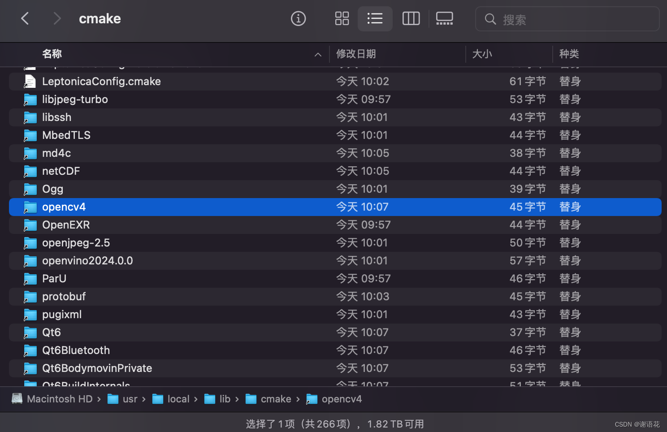Click the 今天 10:07 date of opencv4
The height and width of the screenshot is (432, 667).
click(x=362, y=207)
